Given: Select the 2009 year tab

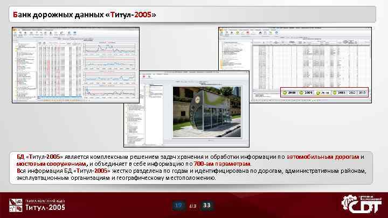Looking at the screenshot, I should tap(306, 93).
